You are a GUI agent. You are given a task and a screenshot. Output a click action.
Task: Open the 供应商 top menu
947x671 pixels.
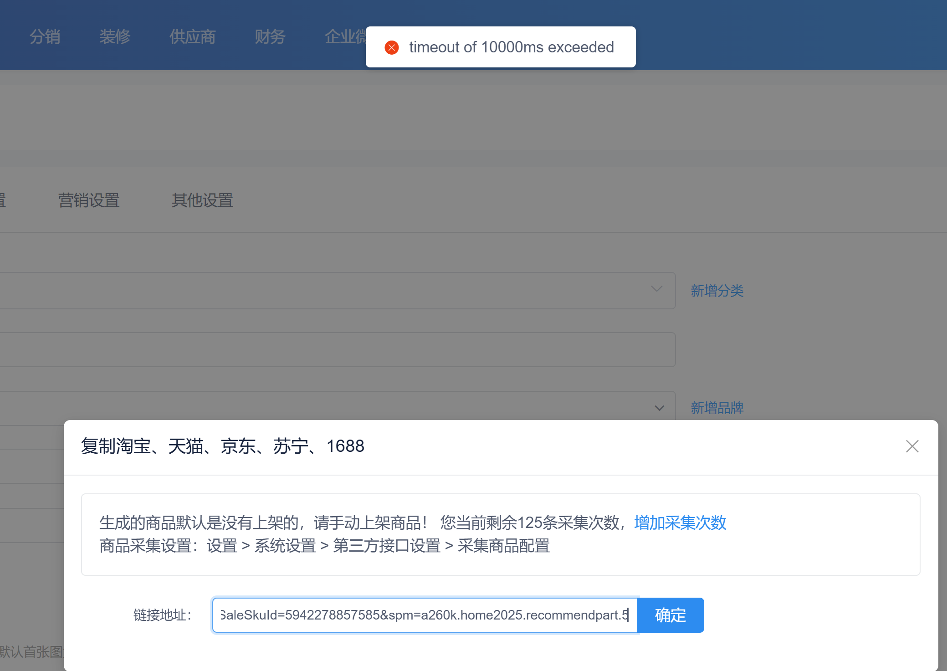click(x=192, y=36)
